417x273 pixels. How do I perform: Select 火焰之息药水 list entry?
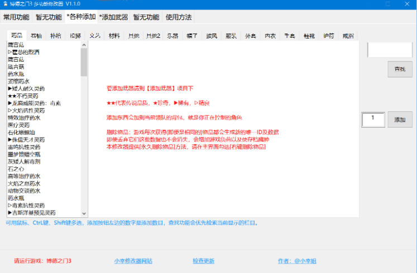(x=44, y=184)
